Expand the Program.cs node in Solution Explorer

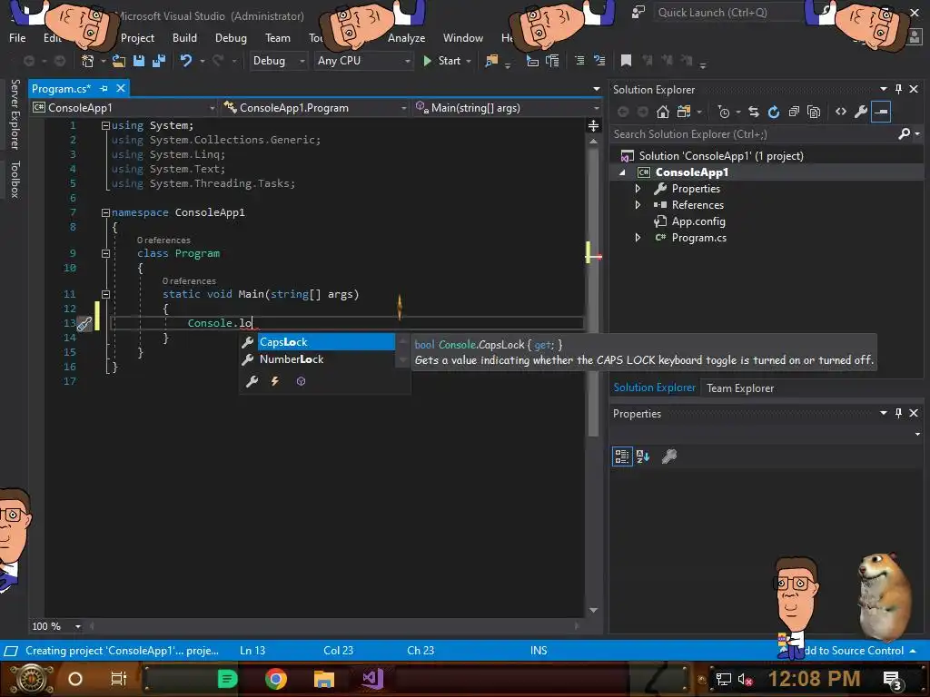coord(638,238)
